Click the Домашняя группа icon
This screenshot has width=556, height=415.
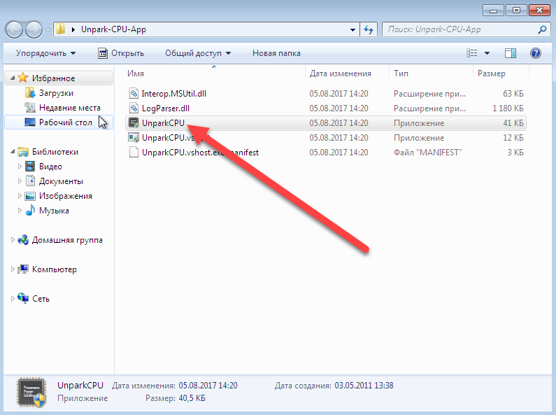point(23,240)
